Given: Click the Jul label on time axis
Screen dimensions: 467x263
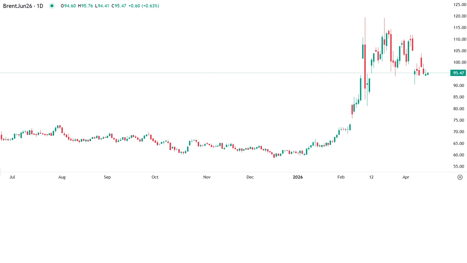Looking at the screenshot, I should click(x=12, y=177).
